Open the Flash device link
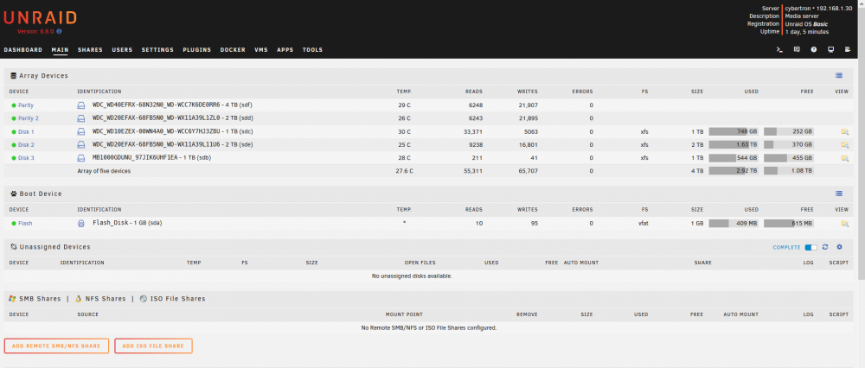The height and width of the screenshot is (368, 865). (25, 224)
